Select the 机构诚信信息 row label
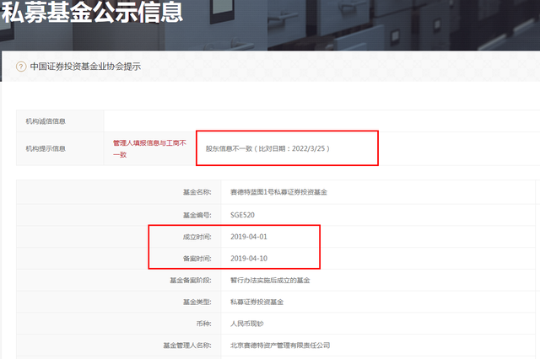This screenshot has height=359, width=540. tap(46, 121)
